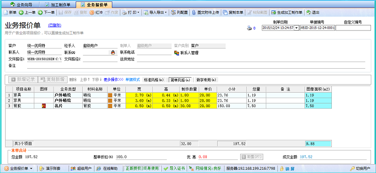
Task: Select 标准风格 style button
Action: pyautogui.click(x=154, y=79)
